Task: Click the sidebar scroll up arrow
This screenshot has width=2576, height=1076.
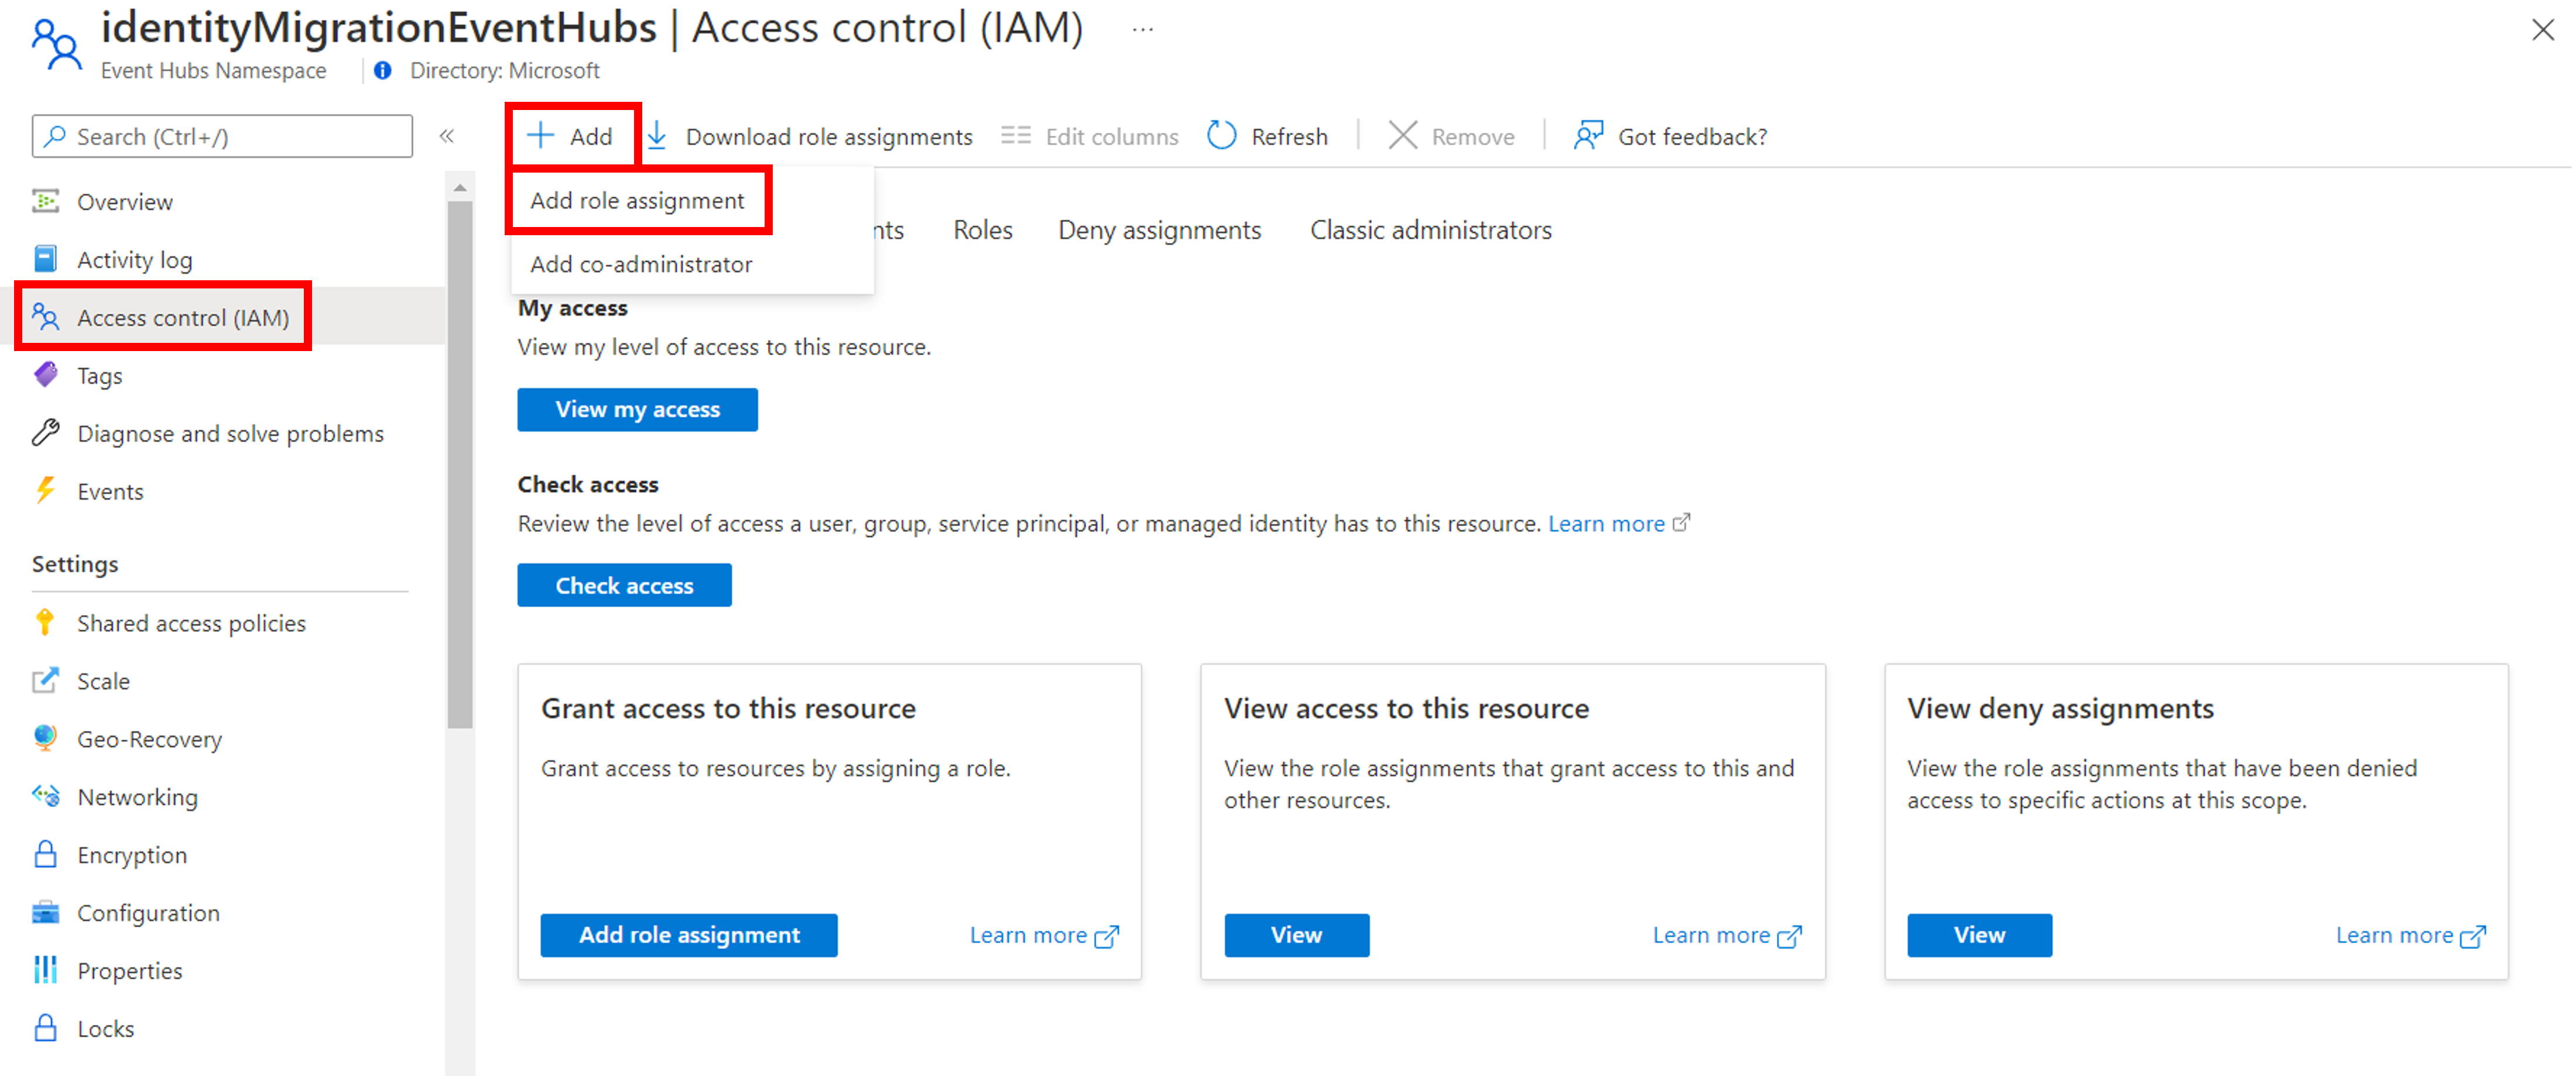Action: (x=460, y=188)
